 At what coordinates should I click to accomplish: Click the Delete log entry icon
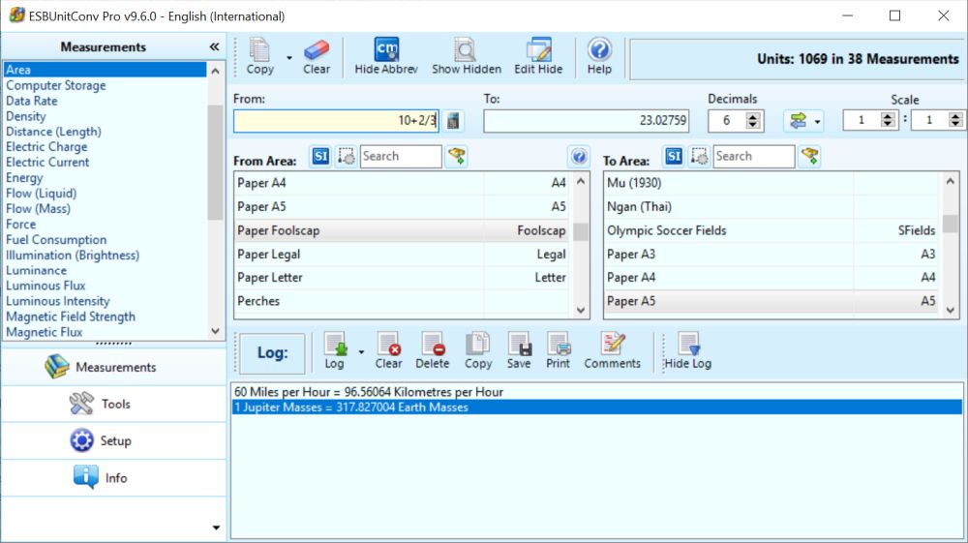tap(432, 351)
